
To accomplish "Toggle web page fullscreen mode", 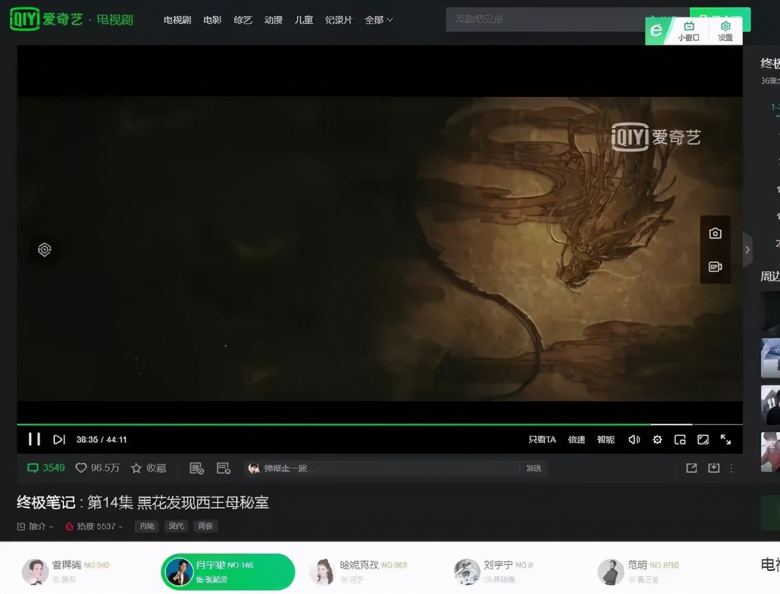I will [703, 439].
